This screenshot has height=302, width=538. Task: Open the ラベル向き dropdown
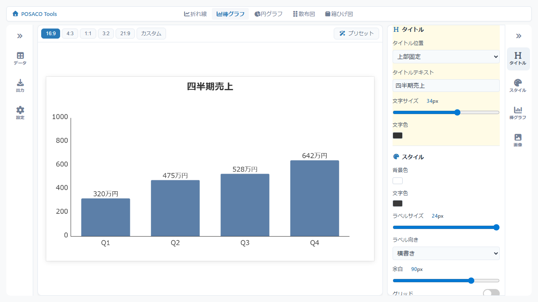click(446, 253)
